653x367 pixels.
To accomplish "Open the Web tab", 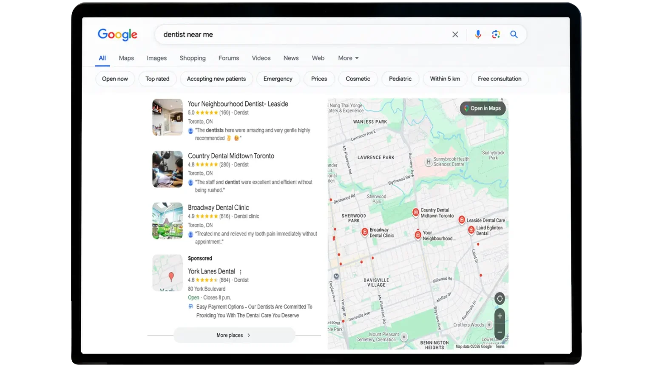I will coord(318,58).
